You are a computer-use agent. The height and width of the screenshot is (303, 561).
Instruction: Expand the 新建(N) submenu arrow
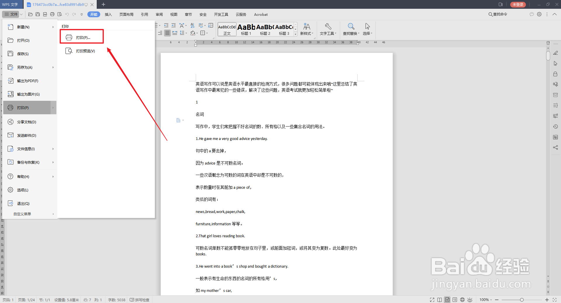point(53,27)
